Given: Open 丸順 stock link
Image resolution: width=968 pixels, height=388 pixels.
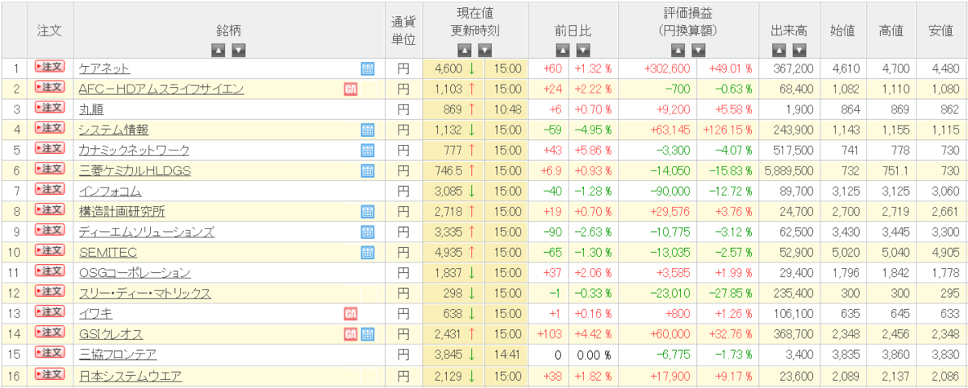Looking at the screenshot, I should 91,109.
